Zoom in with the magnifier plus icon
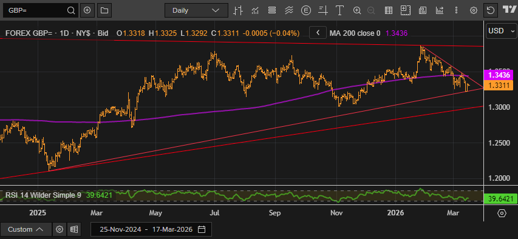This screenshot has height=239, width=518. pyautogui.click(x=357, y=10)
